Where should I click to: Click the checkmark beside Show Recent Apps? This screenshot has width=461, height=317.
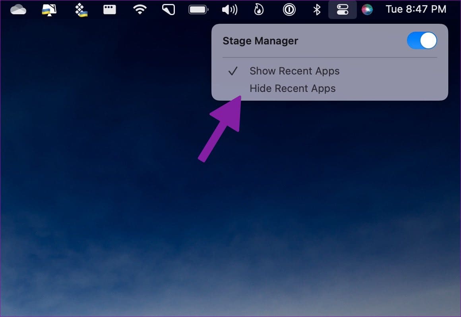pos(233,71)
